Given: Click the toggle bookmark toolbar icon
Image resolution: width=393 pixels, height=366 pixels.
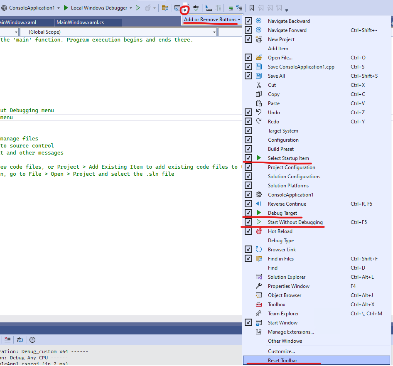Looking at the screenshot, I should click(252, 8).
